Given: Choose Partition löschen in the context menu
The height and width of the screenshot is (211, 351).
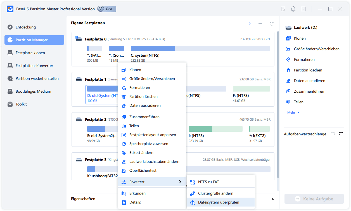Looking at the screenshot, I should [x=152, y=97].
